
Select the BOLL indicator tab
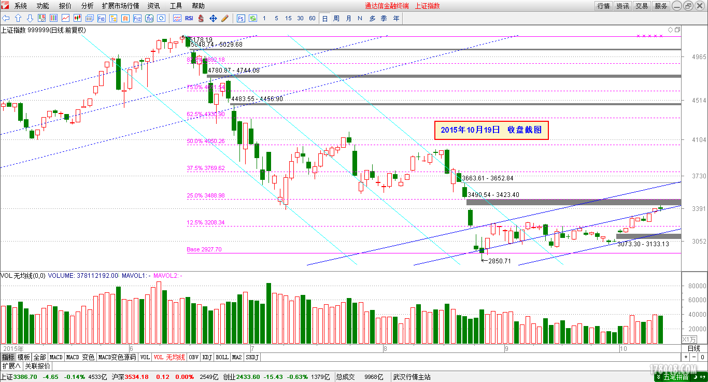(x=222, y=357)
